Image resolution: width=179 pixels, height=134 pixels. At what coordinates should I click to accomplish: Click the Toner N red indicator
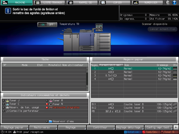pyautogui.click(x=47, y=104)
